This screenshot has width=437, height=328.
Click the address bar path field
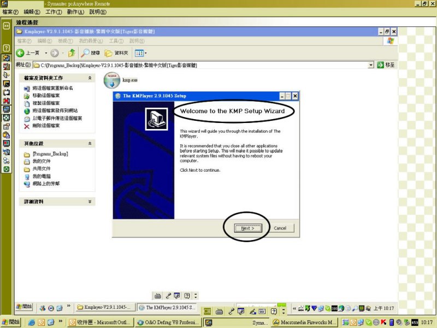tap(200, 65)
